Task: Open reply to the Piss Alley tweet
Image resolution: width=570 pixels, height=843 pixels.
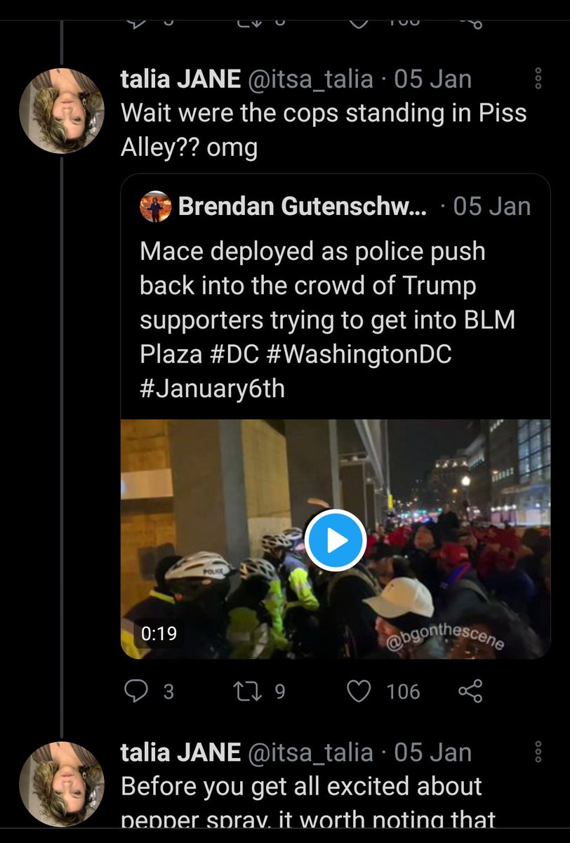Action: (x=136, y=692)
